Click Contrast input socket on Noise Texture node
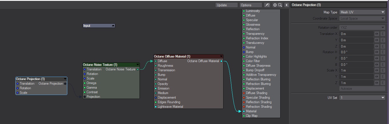This screenshot has width=389, height=124. pyautogui.click(x=84, y=92)
